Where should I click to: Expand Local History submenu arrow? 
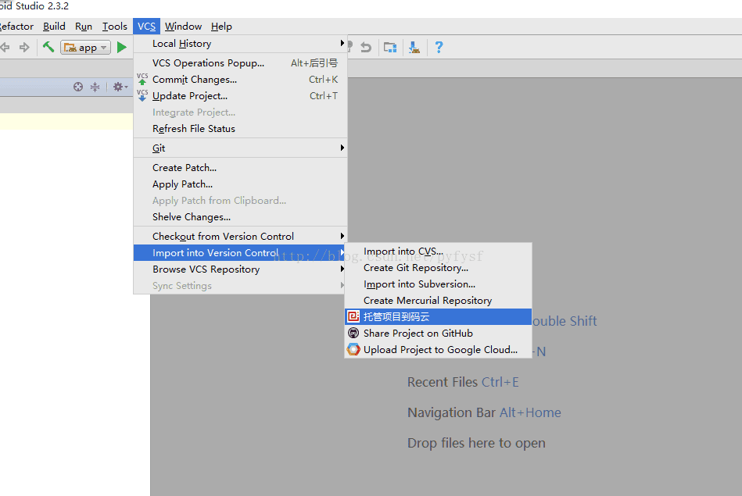(x=342, y=44)
